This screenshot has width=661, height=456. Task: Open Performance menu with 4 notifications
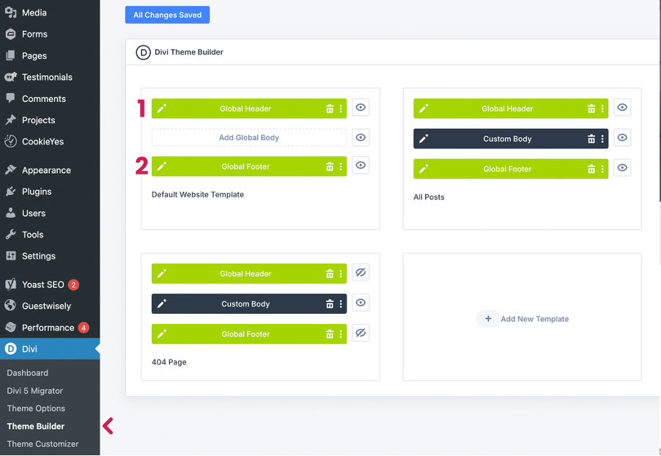(x=50, y=328)
